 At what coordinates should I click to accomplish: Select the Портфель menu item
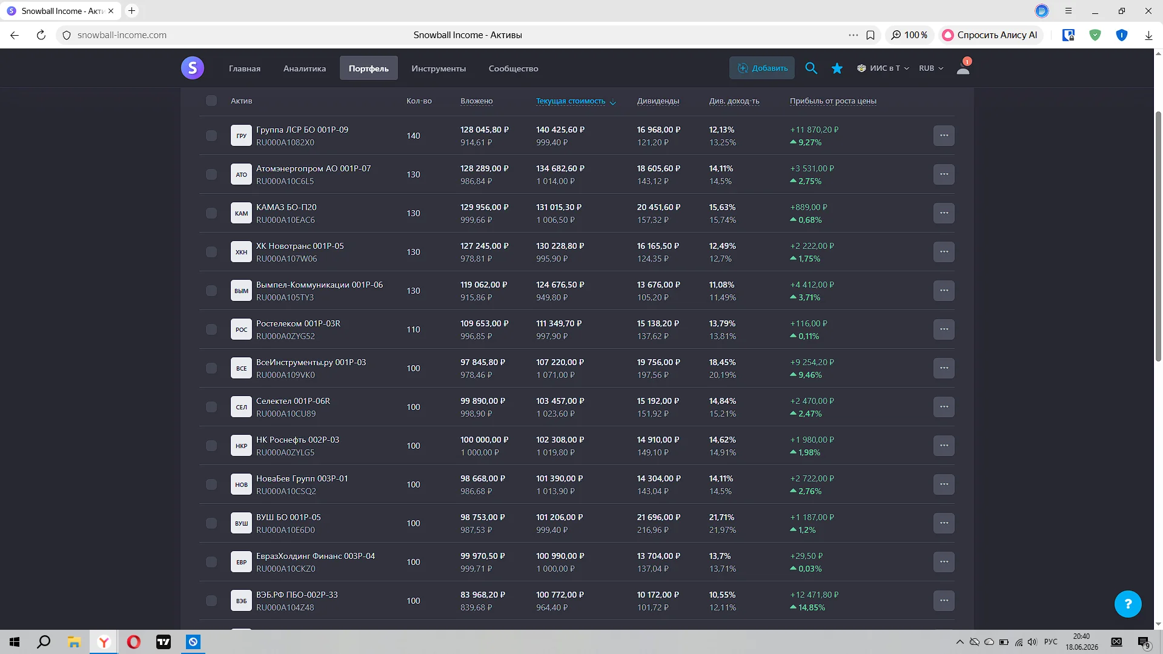[x=369, y=68]
